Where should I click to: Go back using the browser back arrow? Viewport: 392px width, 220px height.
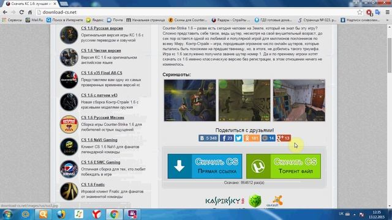point(5,12)
